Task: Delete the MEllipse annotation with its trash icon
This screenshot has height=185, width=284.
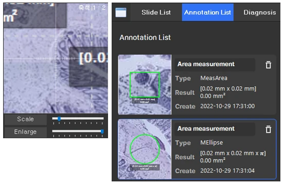Action: 268,129
